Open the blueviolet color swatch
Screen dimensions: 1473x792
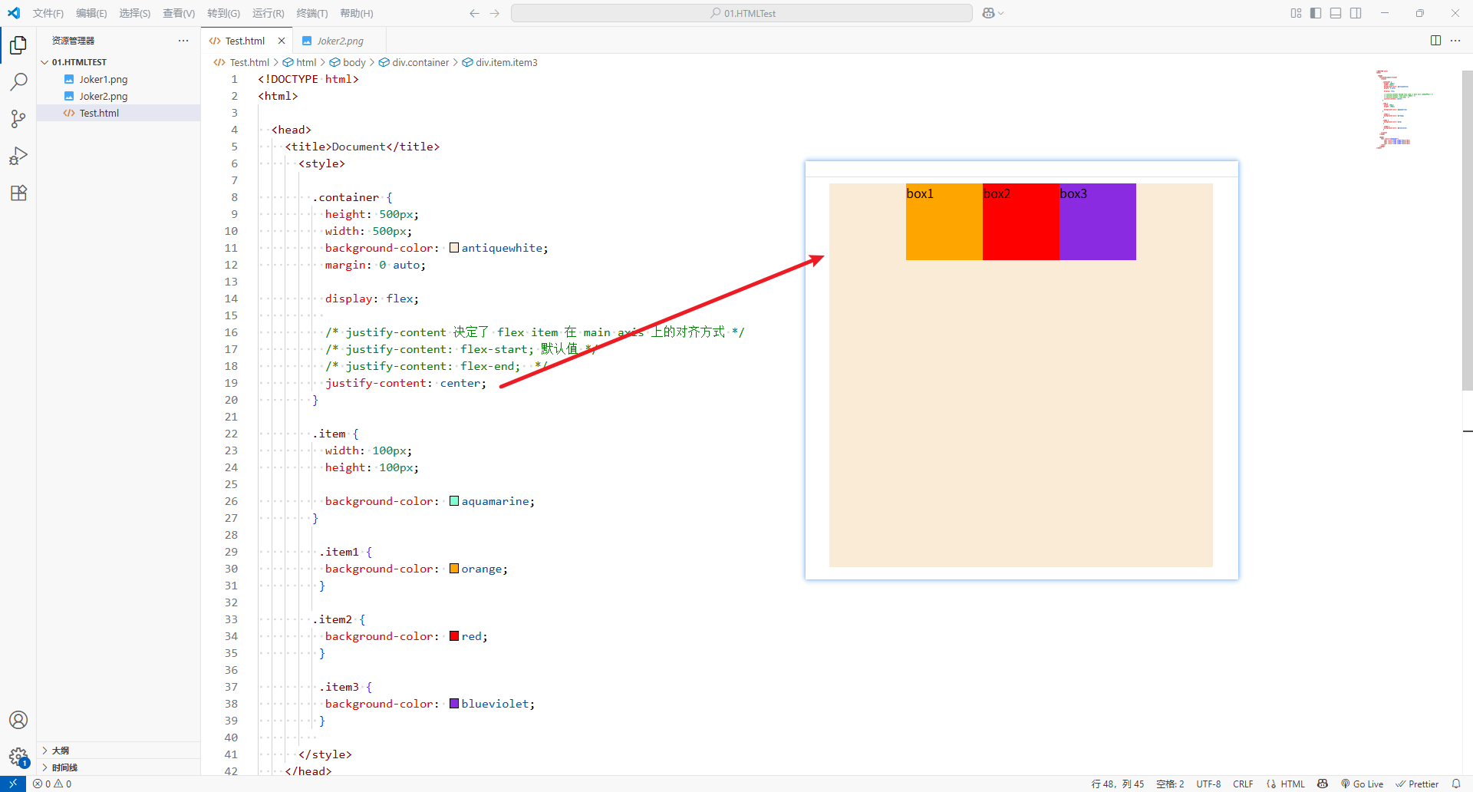pos(454,704)
